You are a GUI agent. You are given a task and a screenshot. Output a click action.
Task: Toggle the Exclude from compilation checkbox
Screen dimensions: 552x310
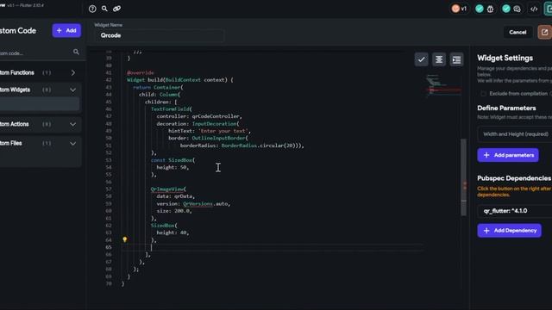(483, 94)
